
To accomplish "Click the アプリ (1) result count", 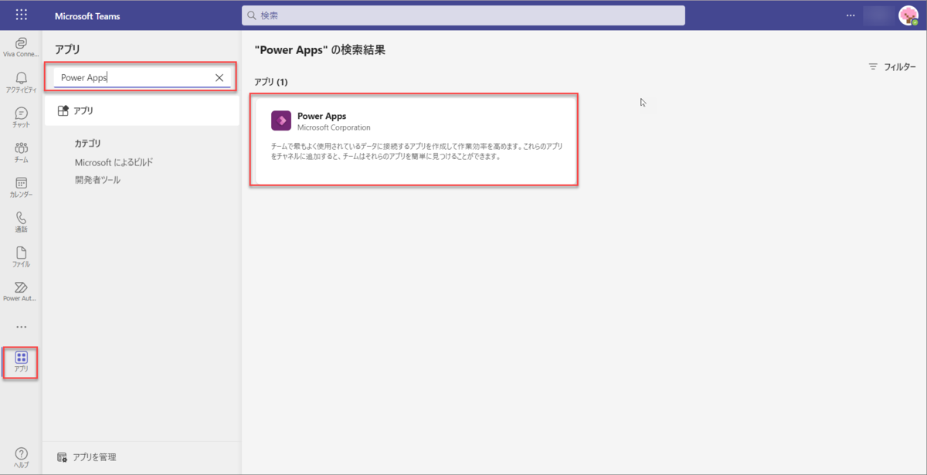I will tap(270, 82).
